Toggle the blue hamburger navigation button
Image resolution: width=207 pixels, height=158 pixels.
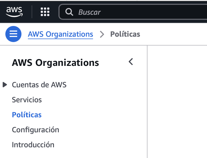coord(13,34)
